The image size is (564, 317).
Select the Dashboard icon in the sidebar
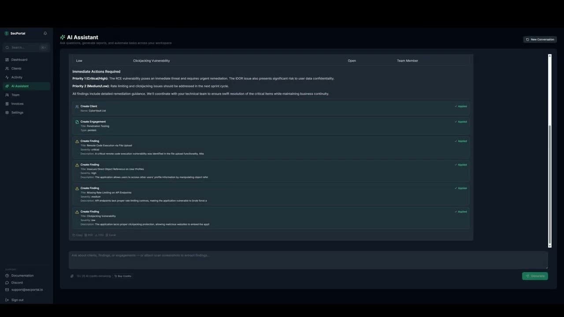coord(7,59)
